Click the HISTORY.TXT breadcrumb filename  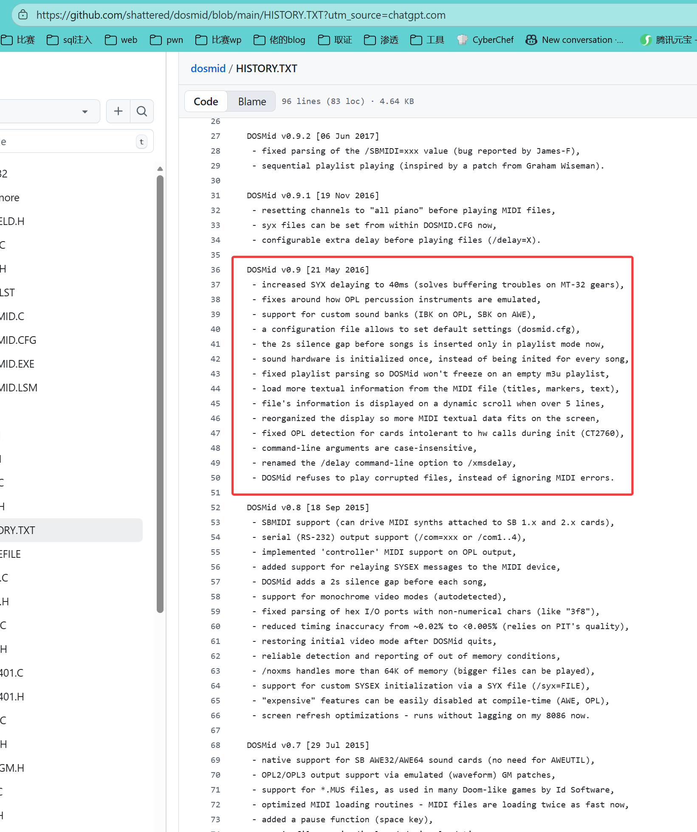click(x=266, y=68)
